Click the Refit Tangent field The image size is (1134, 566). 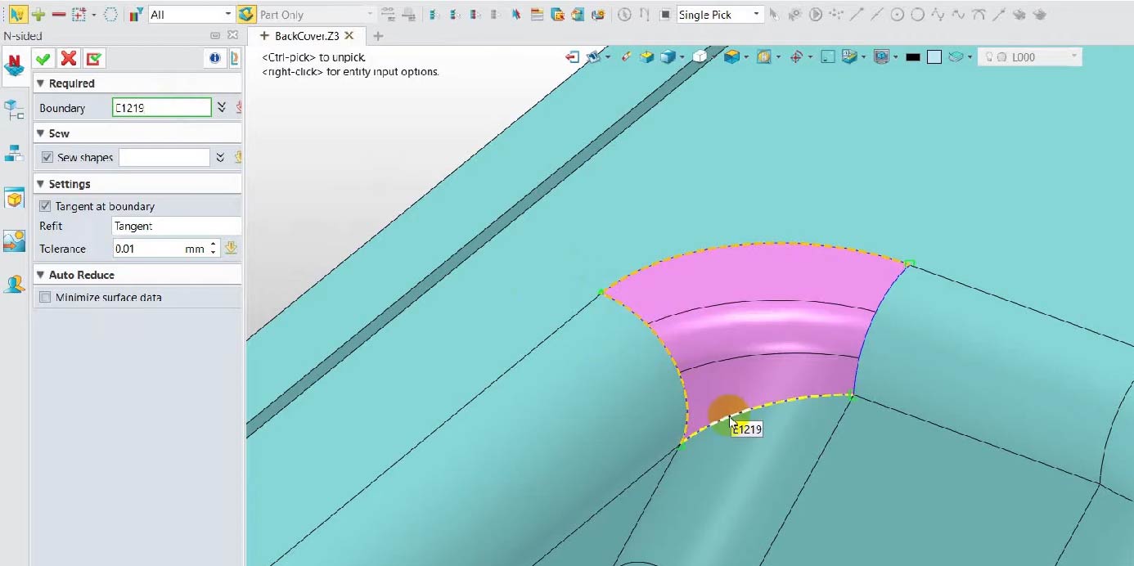(x=175, y=226)
